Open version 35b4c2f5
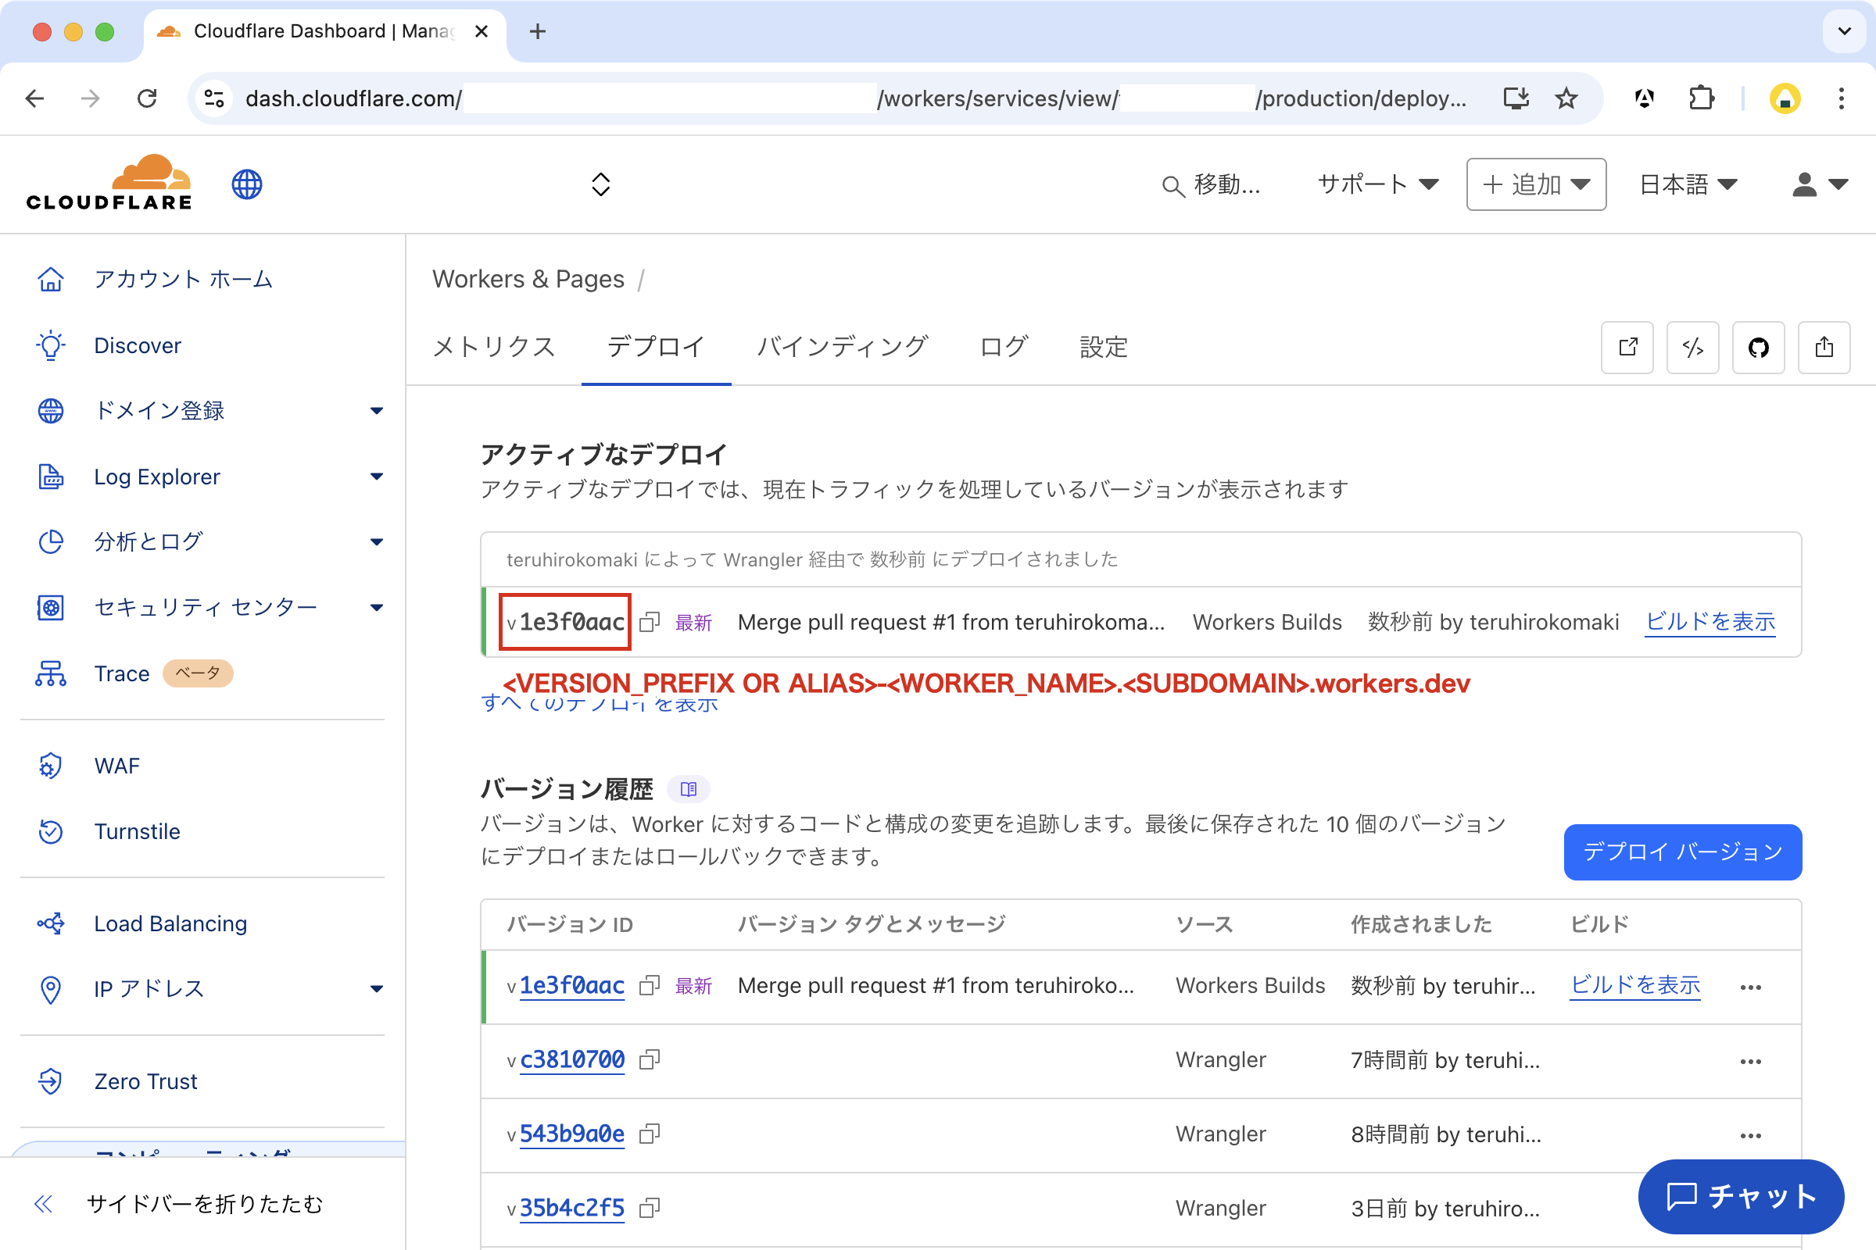Image resolution: width=1876 pixels, height=1250 pixels. (x=572, y=1208)
